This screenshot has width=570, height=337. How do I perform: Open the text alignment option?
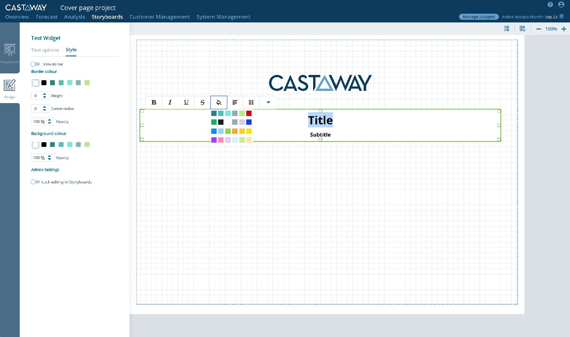tap(235, 102)
